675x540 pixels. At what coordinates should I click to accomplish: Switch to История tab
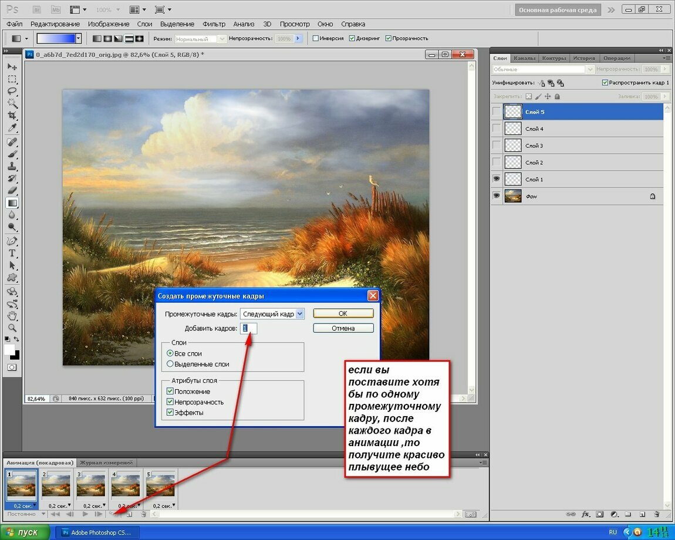(x=584, y=58)
